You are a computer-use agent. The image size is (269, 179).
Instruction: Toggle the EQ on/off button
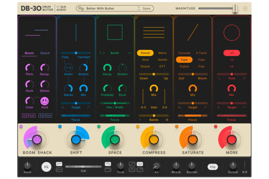(46, 167)
